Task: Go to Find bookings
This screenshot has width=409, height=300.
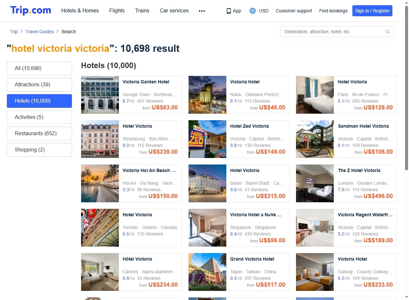Action: click(333, 11)
